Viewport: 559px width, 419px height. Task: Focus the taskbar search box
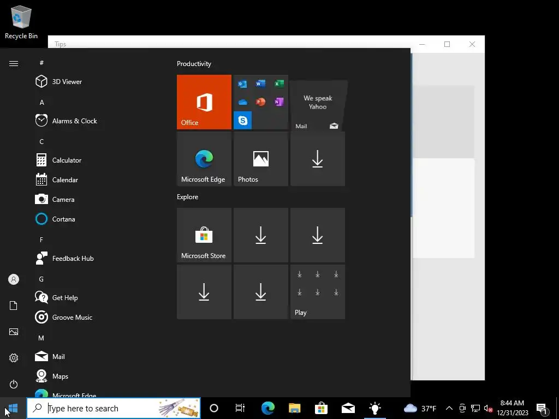[x=114, y=408]
